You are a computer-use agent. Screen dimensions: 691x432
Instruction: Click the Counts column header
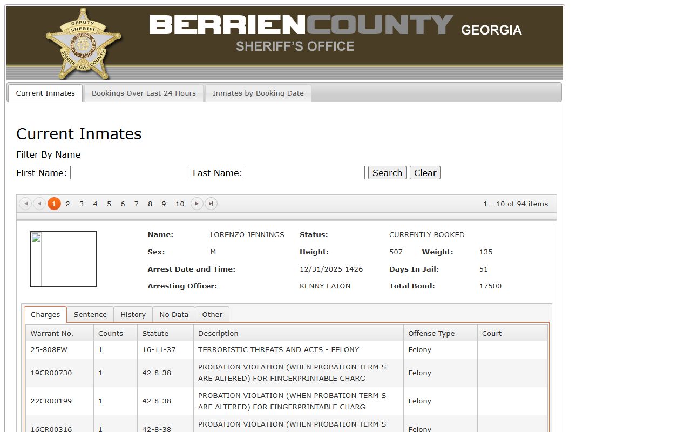[x=116, y=333]
